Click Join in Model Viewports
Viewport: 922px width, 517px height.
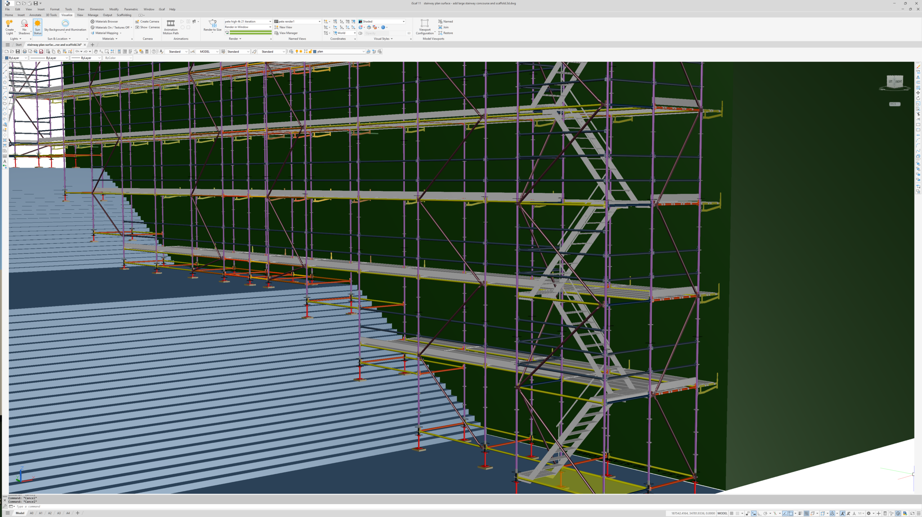(x=444, y=27)
